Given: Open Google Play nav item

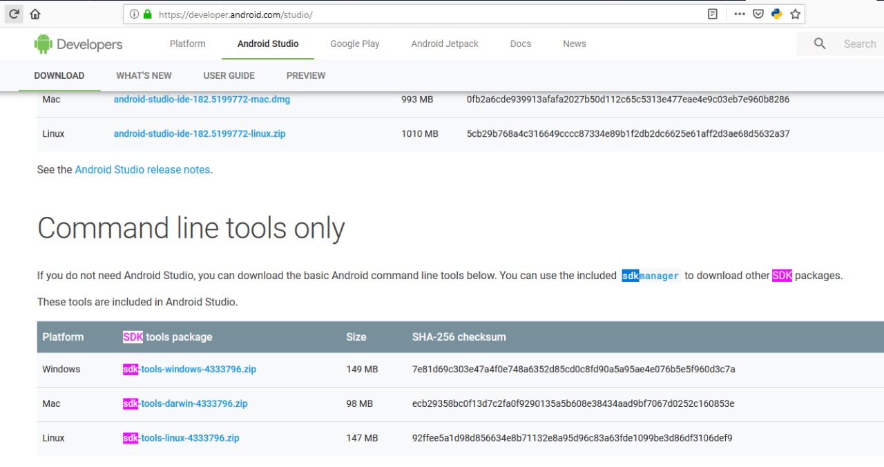Looking at the screenshot, I should [355, 44].
